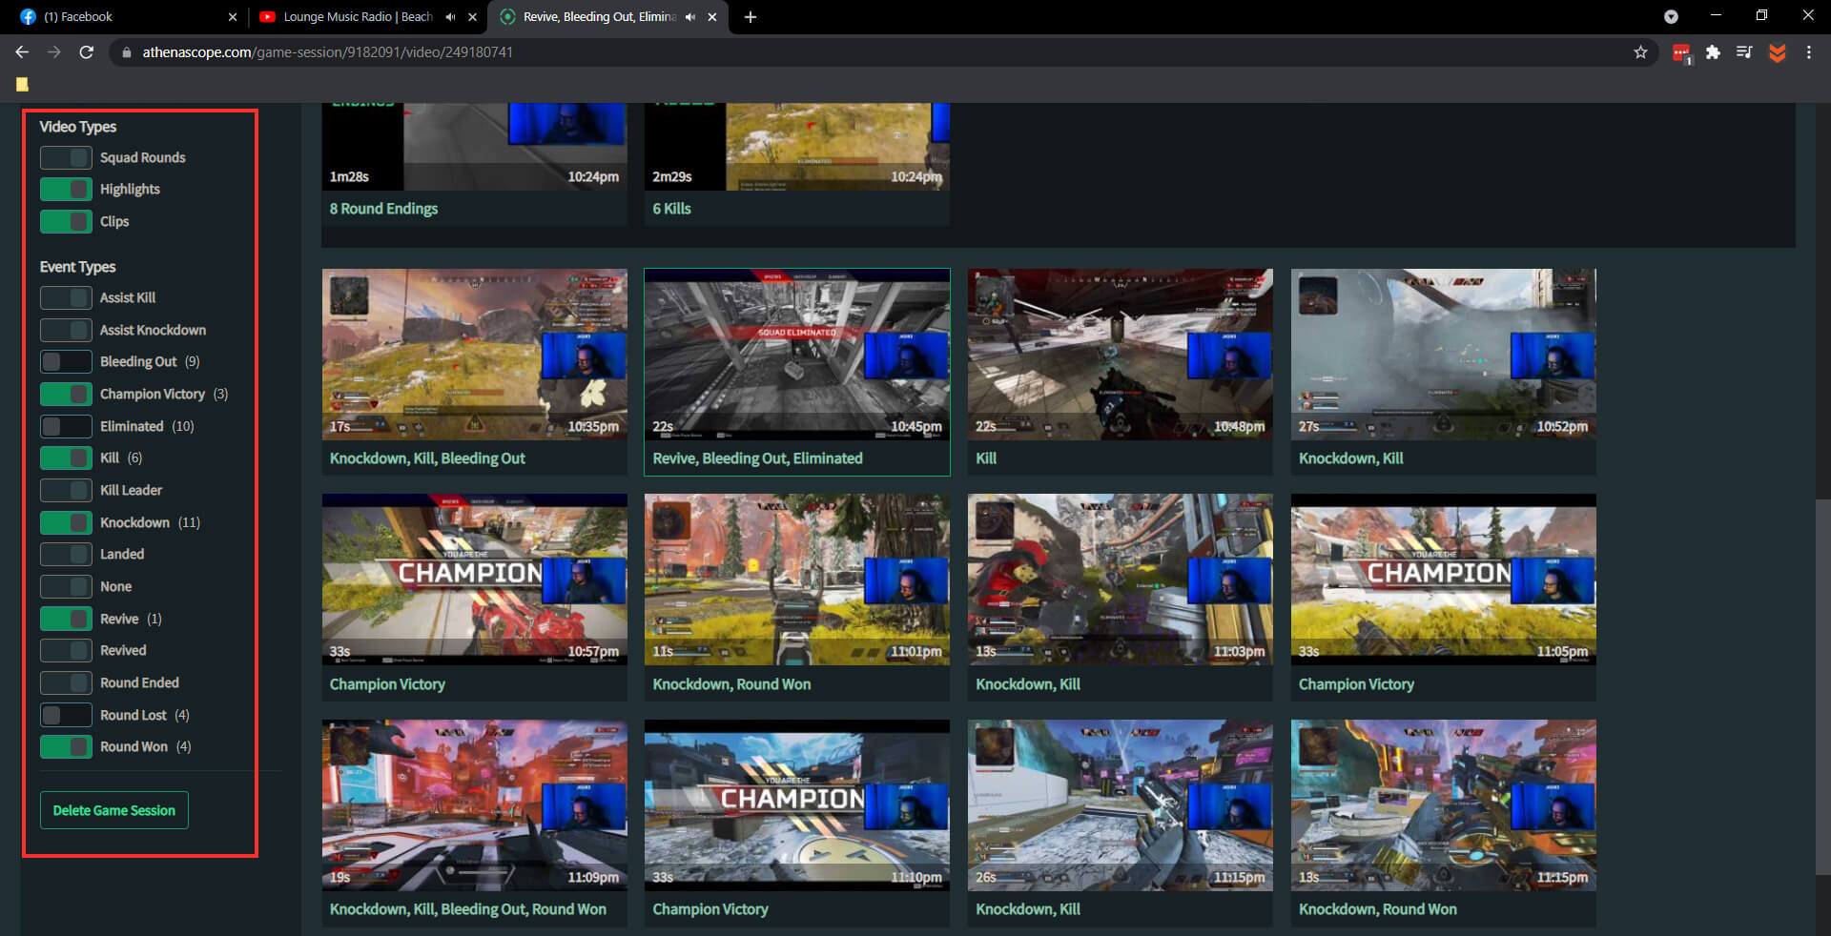The height and width of the screenshot is (936, 1831).
Task: Turn off the Kill (6) toggle
Action: point(66,458)
